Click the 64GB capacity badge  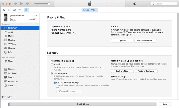pyautogui.click(x=13, y=20)
